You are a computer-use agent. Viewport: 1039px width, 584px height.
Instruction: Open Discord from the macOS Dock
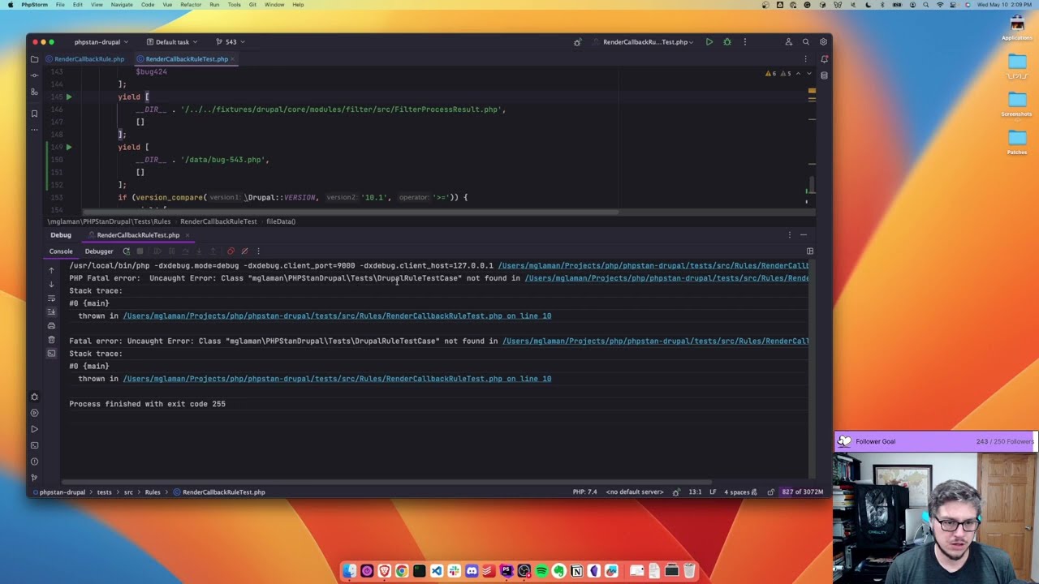click(x=472, y=571)
